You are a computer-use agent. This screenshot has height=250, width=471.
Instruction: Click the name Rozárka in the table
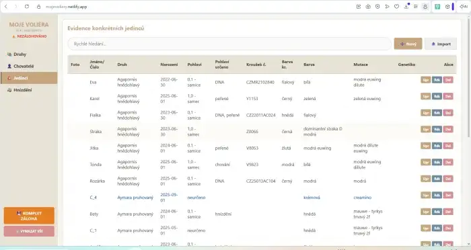[98, 181]
